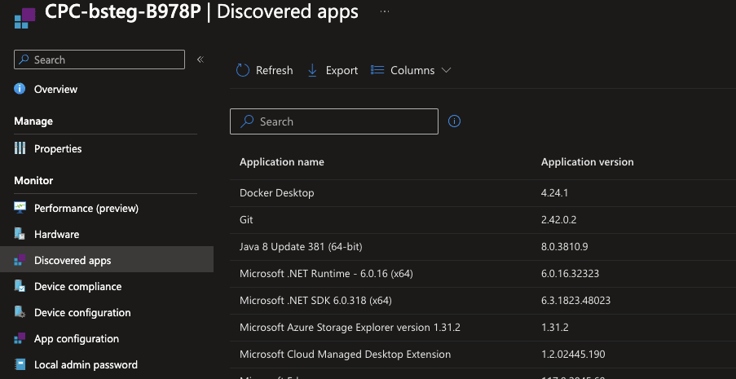
Task: Click the Hardware icon in sidebar
Action: tap(20, 235)
